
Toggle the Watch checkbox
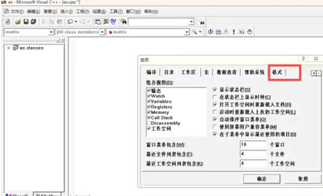tap(149, 96)
